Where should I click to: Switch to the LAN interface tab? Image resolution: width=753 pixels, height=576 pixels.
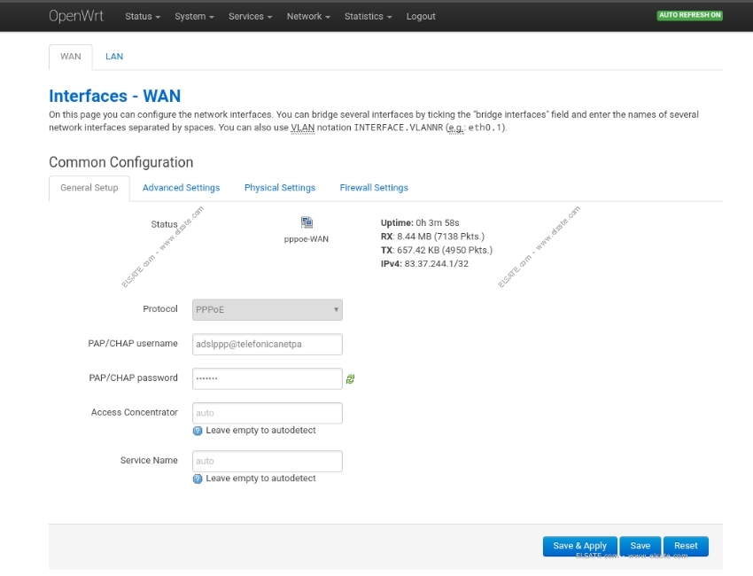click(114, 57)
